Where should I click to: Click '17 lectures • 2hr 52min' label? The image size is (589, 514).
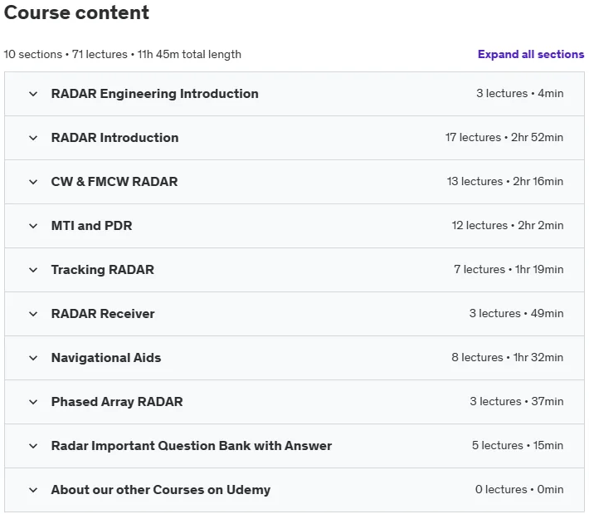click(x=504, y=137)
